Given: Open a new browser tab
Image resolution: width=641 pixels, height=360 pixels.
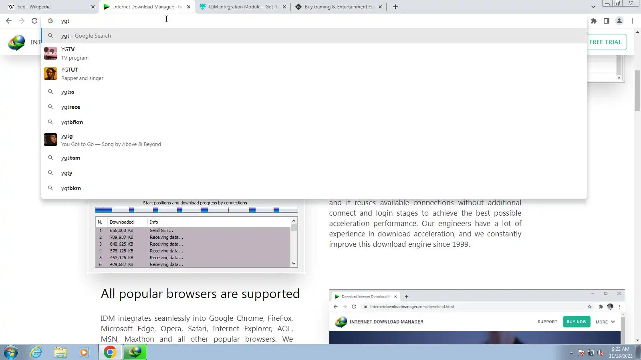Looking at the screenshot, I should coord(395,7).
